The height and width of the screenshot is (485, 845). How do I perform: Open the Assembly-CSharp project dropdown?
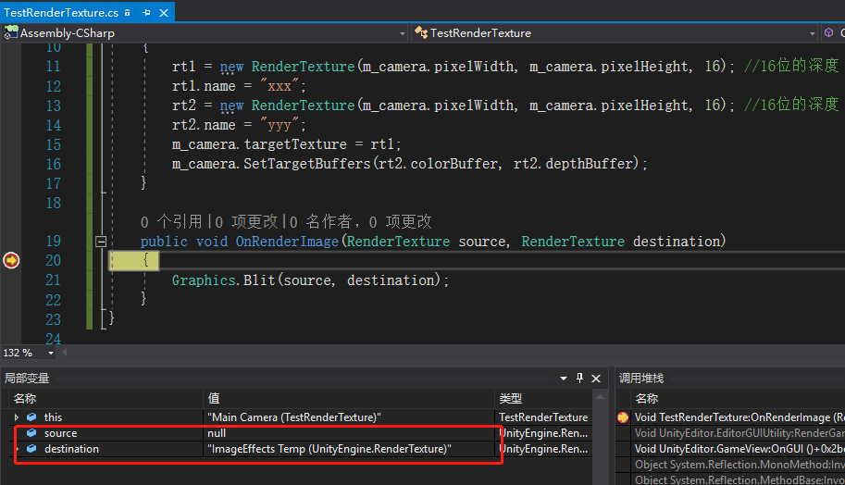click(x=403, y=33)
